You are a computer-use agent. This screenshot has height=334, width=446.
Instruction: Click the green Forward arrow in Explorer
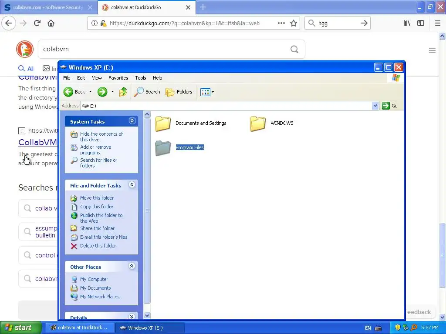click(102, 92)
